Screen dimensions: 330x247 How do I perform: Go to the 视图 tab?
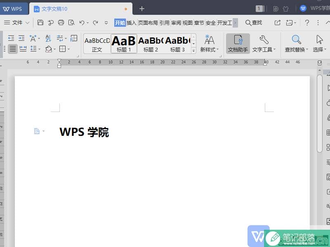coord(187,23)
